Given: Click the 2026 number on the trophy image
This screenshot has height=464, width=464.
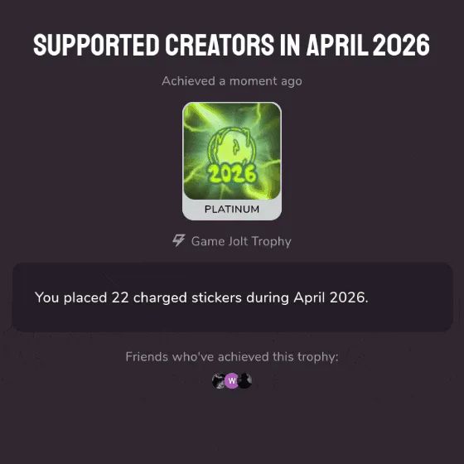Looking at the screenshot, I should pos(232,174).
